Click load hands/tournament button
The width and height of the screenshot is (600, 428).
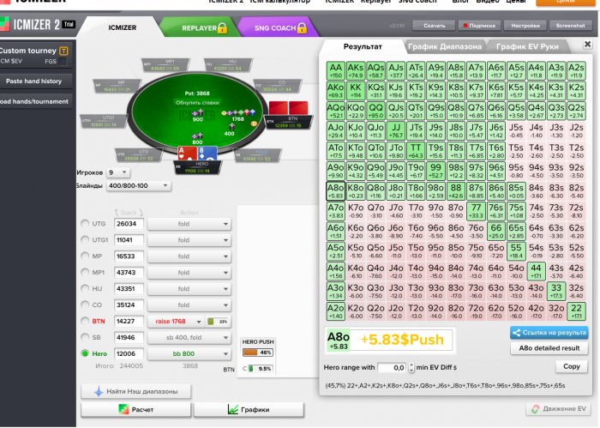point(34,101)
